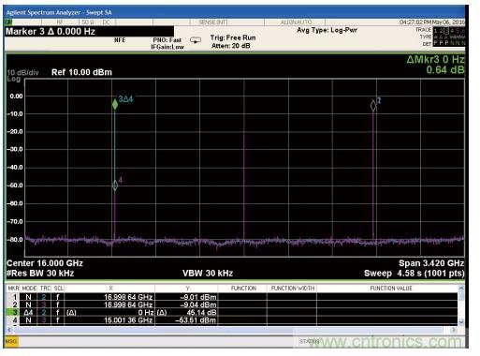The width and height of the screenshot is (480, 356).
Task: Click the green status icon at top left
Action: pyautogui.click(x=8, y=22)
